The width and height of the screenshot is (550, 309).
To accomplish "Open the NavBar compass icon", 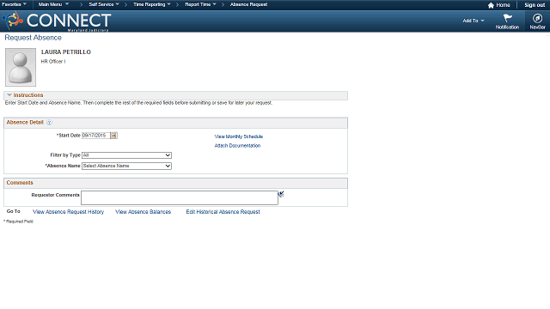I will 537,21.
